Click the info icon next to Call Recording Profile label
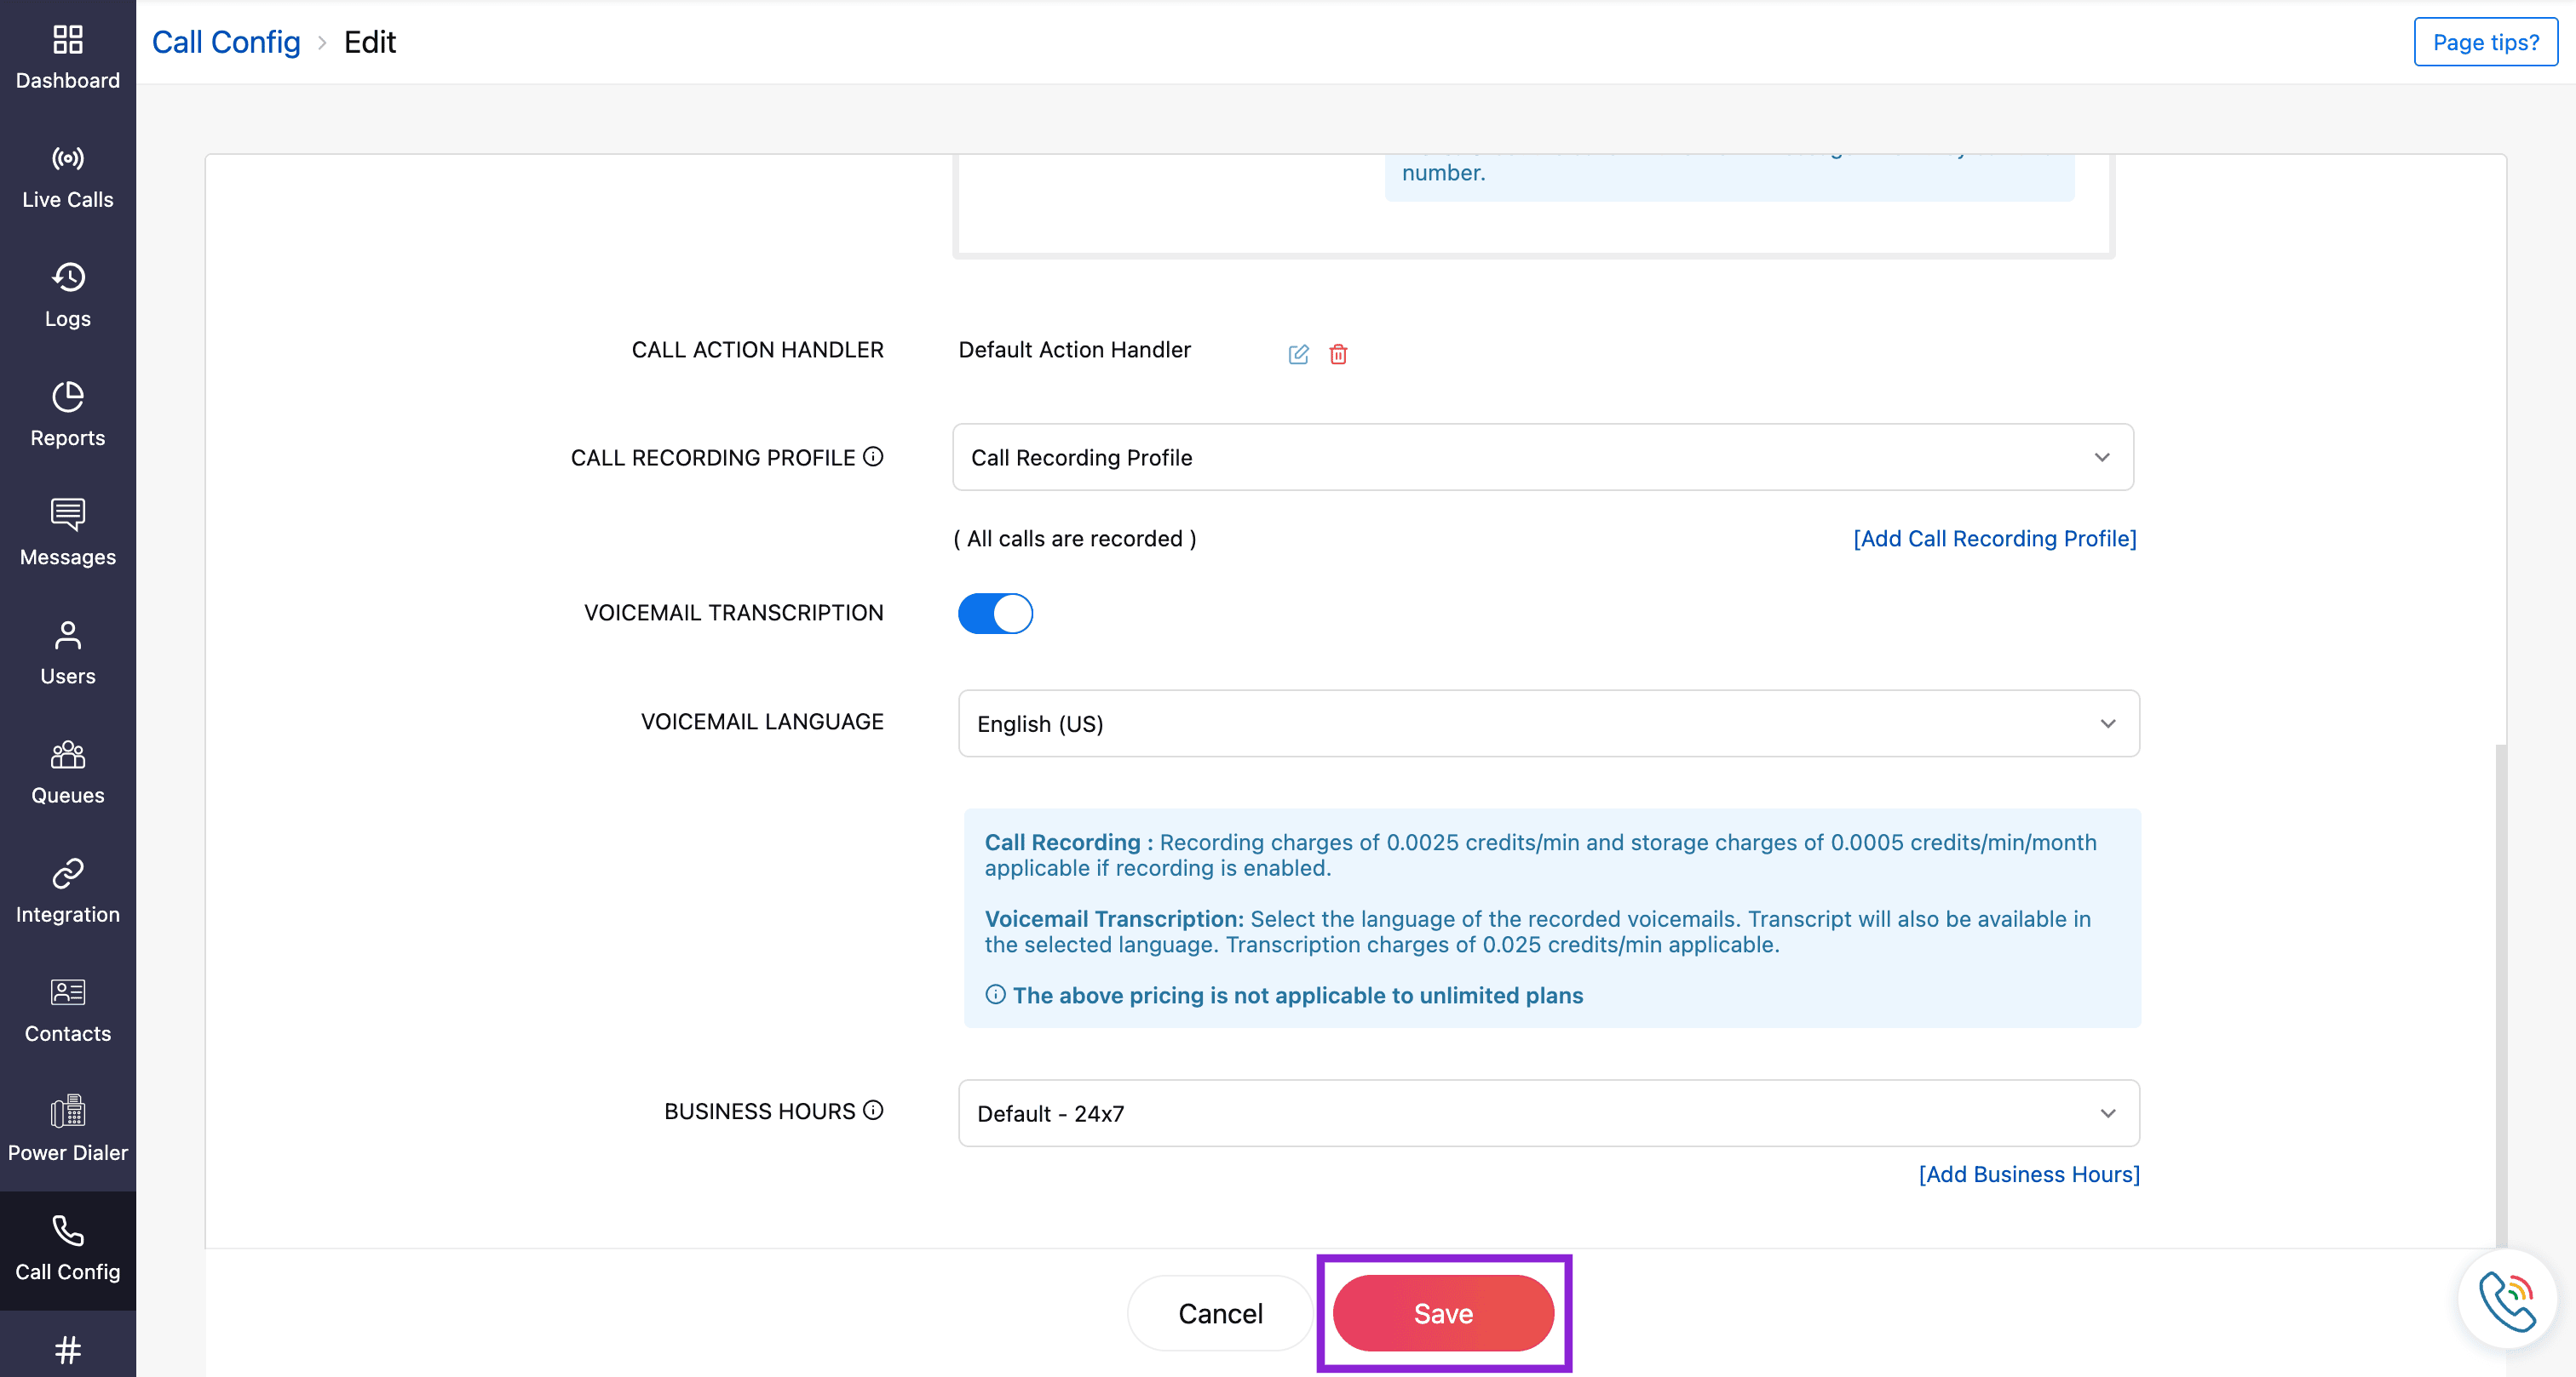The width and height of the screenshot is (2576, 1377). [x=873, y=457]
